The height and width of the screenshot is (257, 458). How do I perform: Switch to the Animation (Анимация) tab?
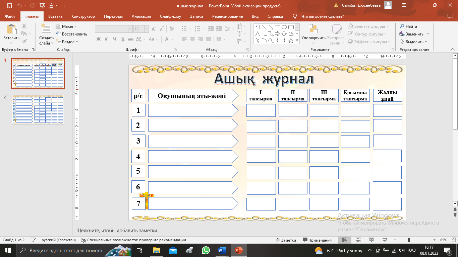[141, 16]
